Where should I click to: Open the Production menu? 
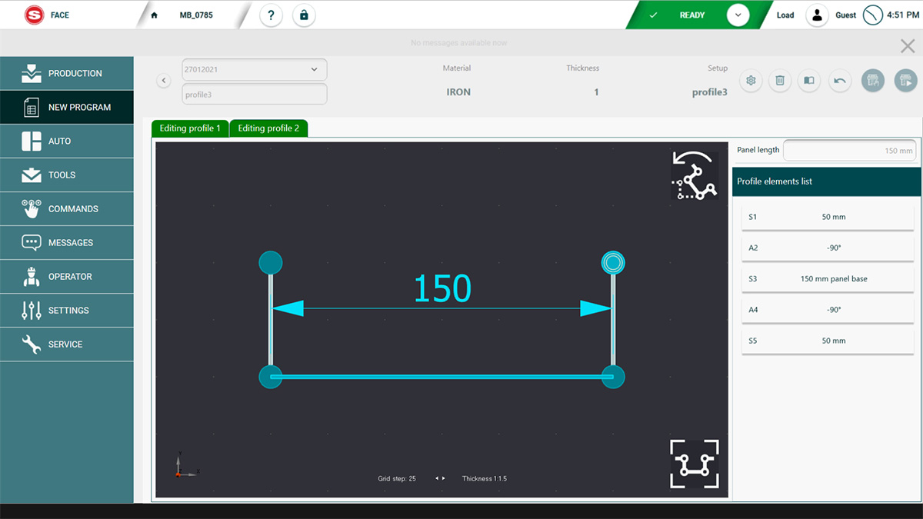click(67, 74)
